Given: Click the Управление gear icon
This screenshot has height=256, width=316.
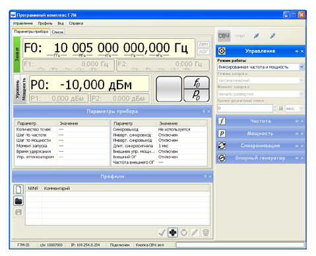Looking at the screenshot, I should pos(222,51).
